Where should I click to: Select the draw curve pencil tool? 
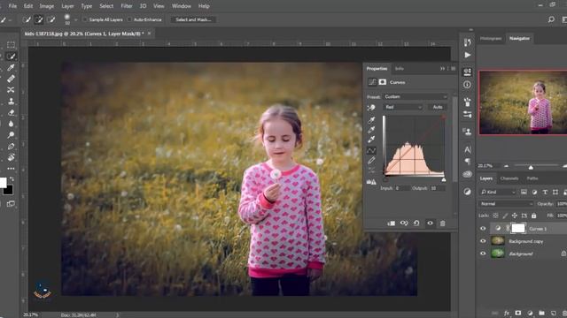371,161
